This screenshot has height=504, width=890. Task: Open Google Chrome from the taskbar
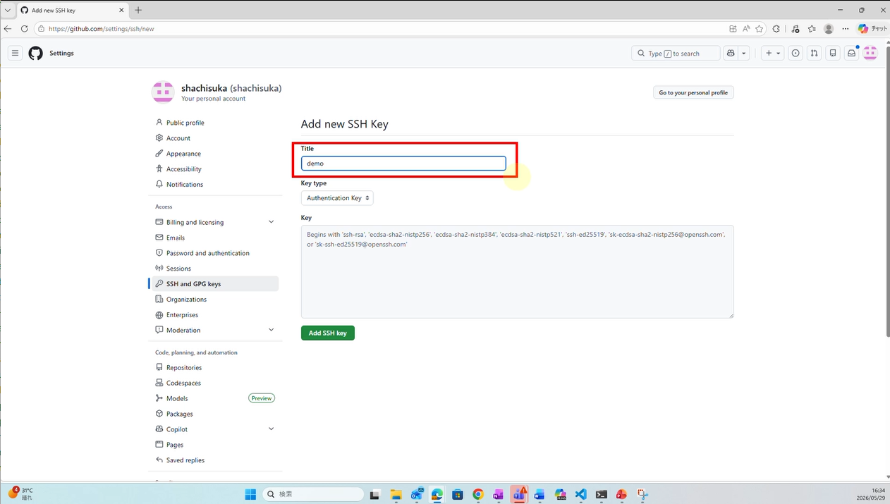478,495
